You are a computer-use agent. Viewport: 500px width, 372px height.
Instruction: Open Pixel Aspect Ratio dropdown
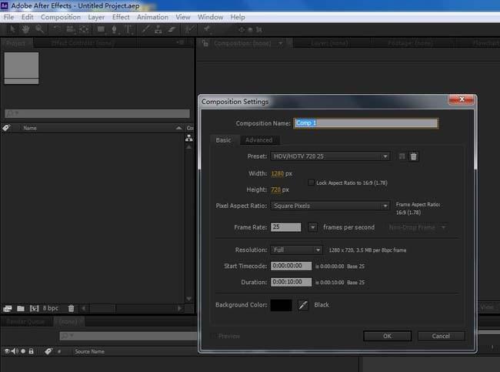pyautogui.click(x=331, y=206)
